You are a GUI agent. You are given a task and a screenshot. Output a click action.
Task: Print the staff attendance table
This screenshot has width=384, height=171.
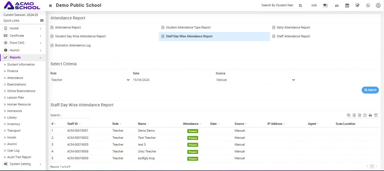pyautogui.click(x=370, y=115)
